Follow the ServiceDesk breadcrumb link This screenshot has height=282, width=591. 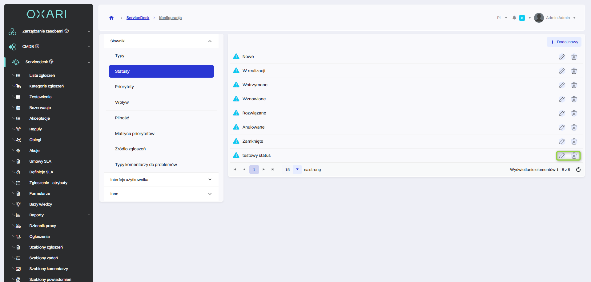coord(138,18)
